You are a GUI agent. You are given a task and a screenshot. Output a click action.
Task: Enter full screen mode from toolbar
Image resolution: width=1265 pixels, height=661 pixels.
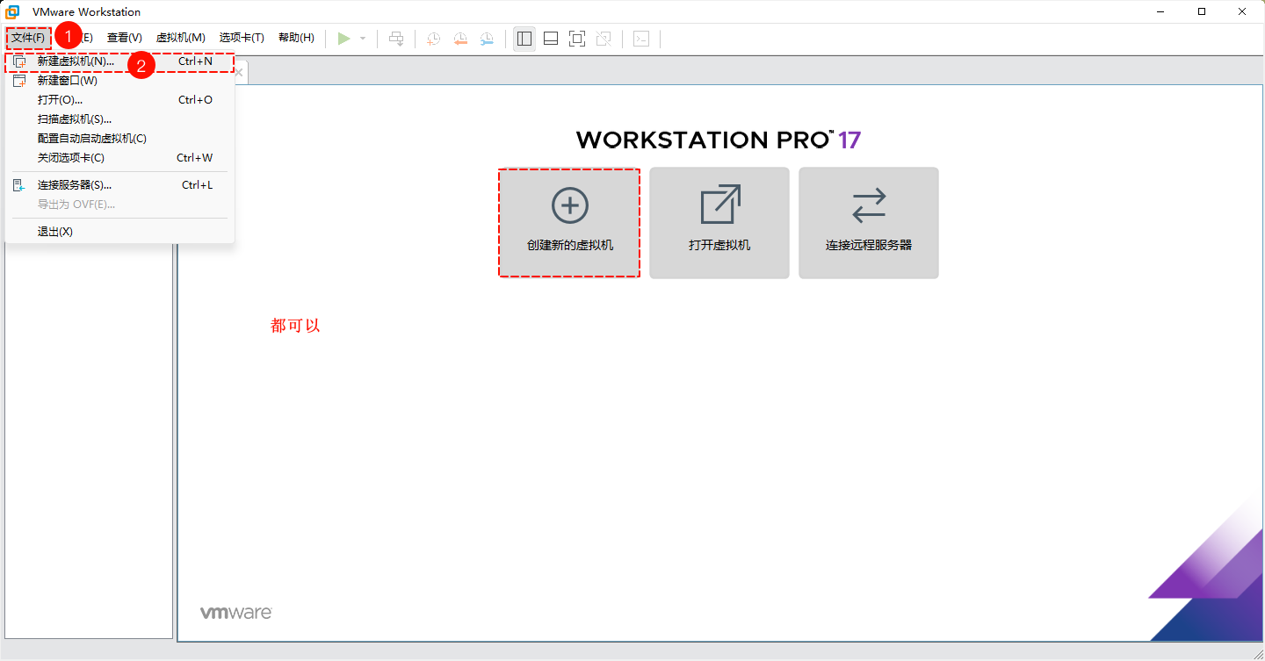(577, 39)
